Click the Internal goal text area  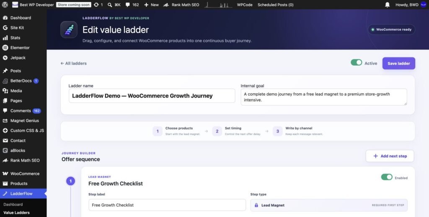pyautogui.click(x=324, y=97)
